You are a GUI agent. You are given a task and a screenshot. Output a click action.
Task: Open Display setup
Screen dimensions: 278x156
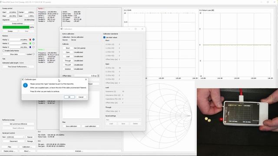click(x=10, y=151)
